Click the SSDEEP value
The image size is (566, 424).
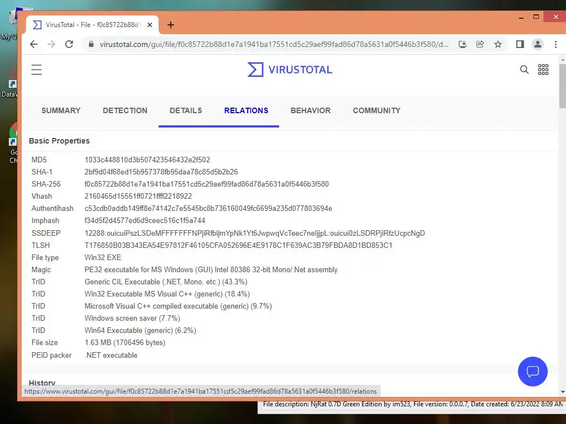point(254,234)
